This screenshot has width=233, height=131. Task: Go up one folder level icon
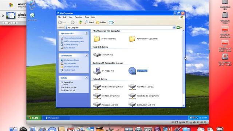click(x=80, y=23)
